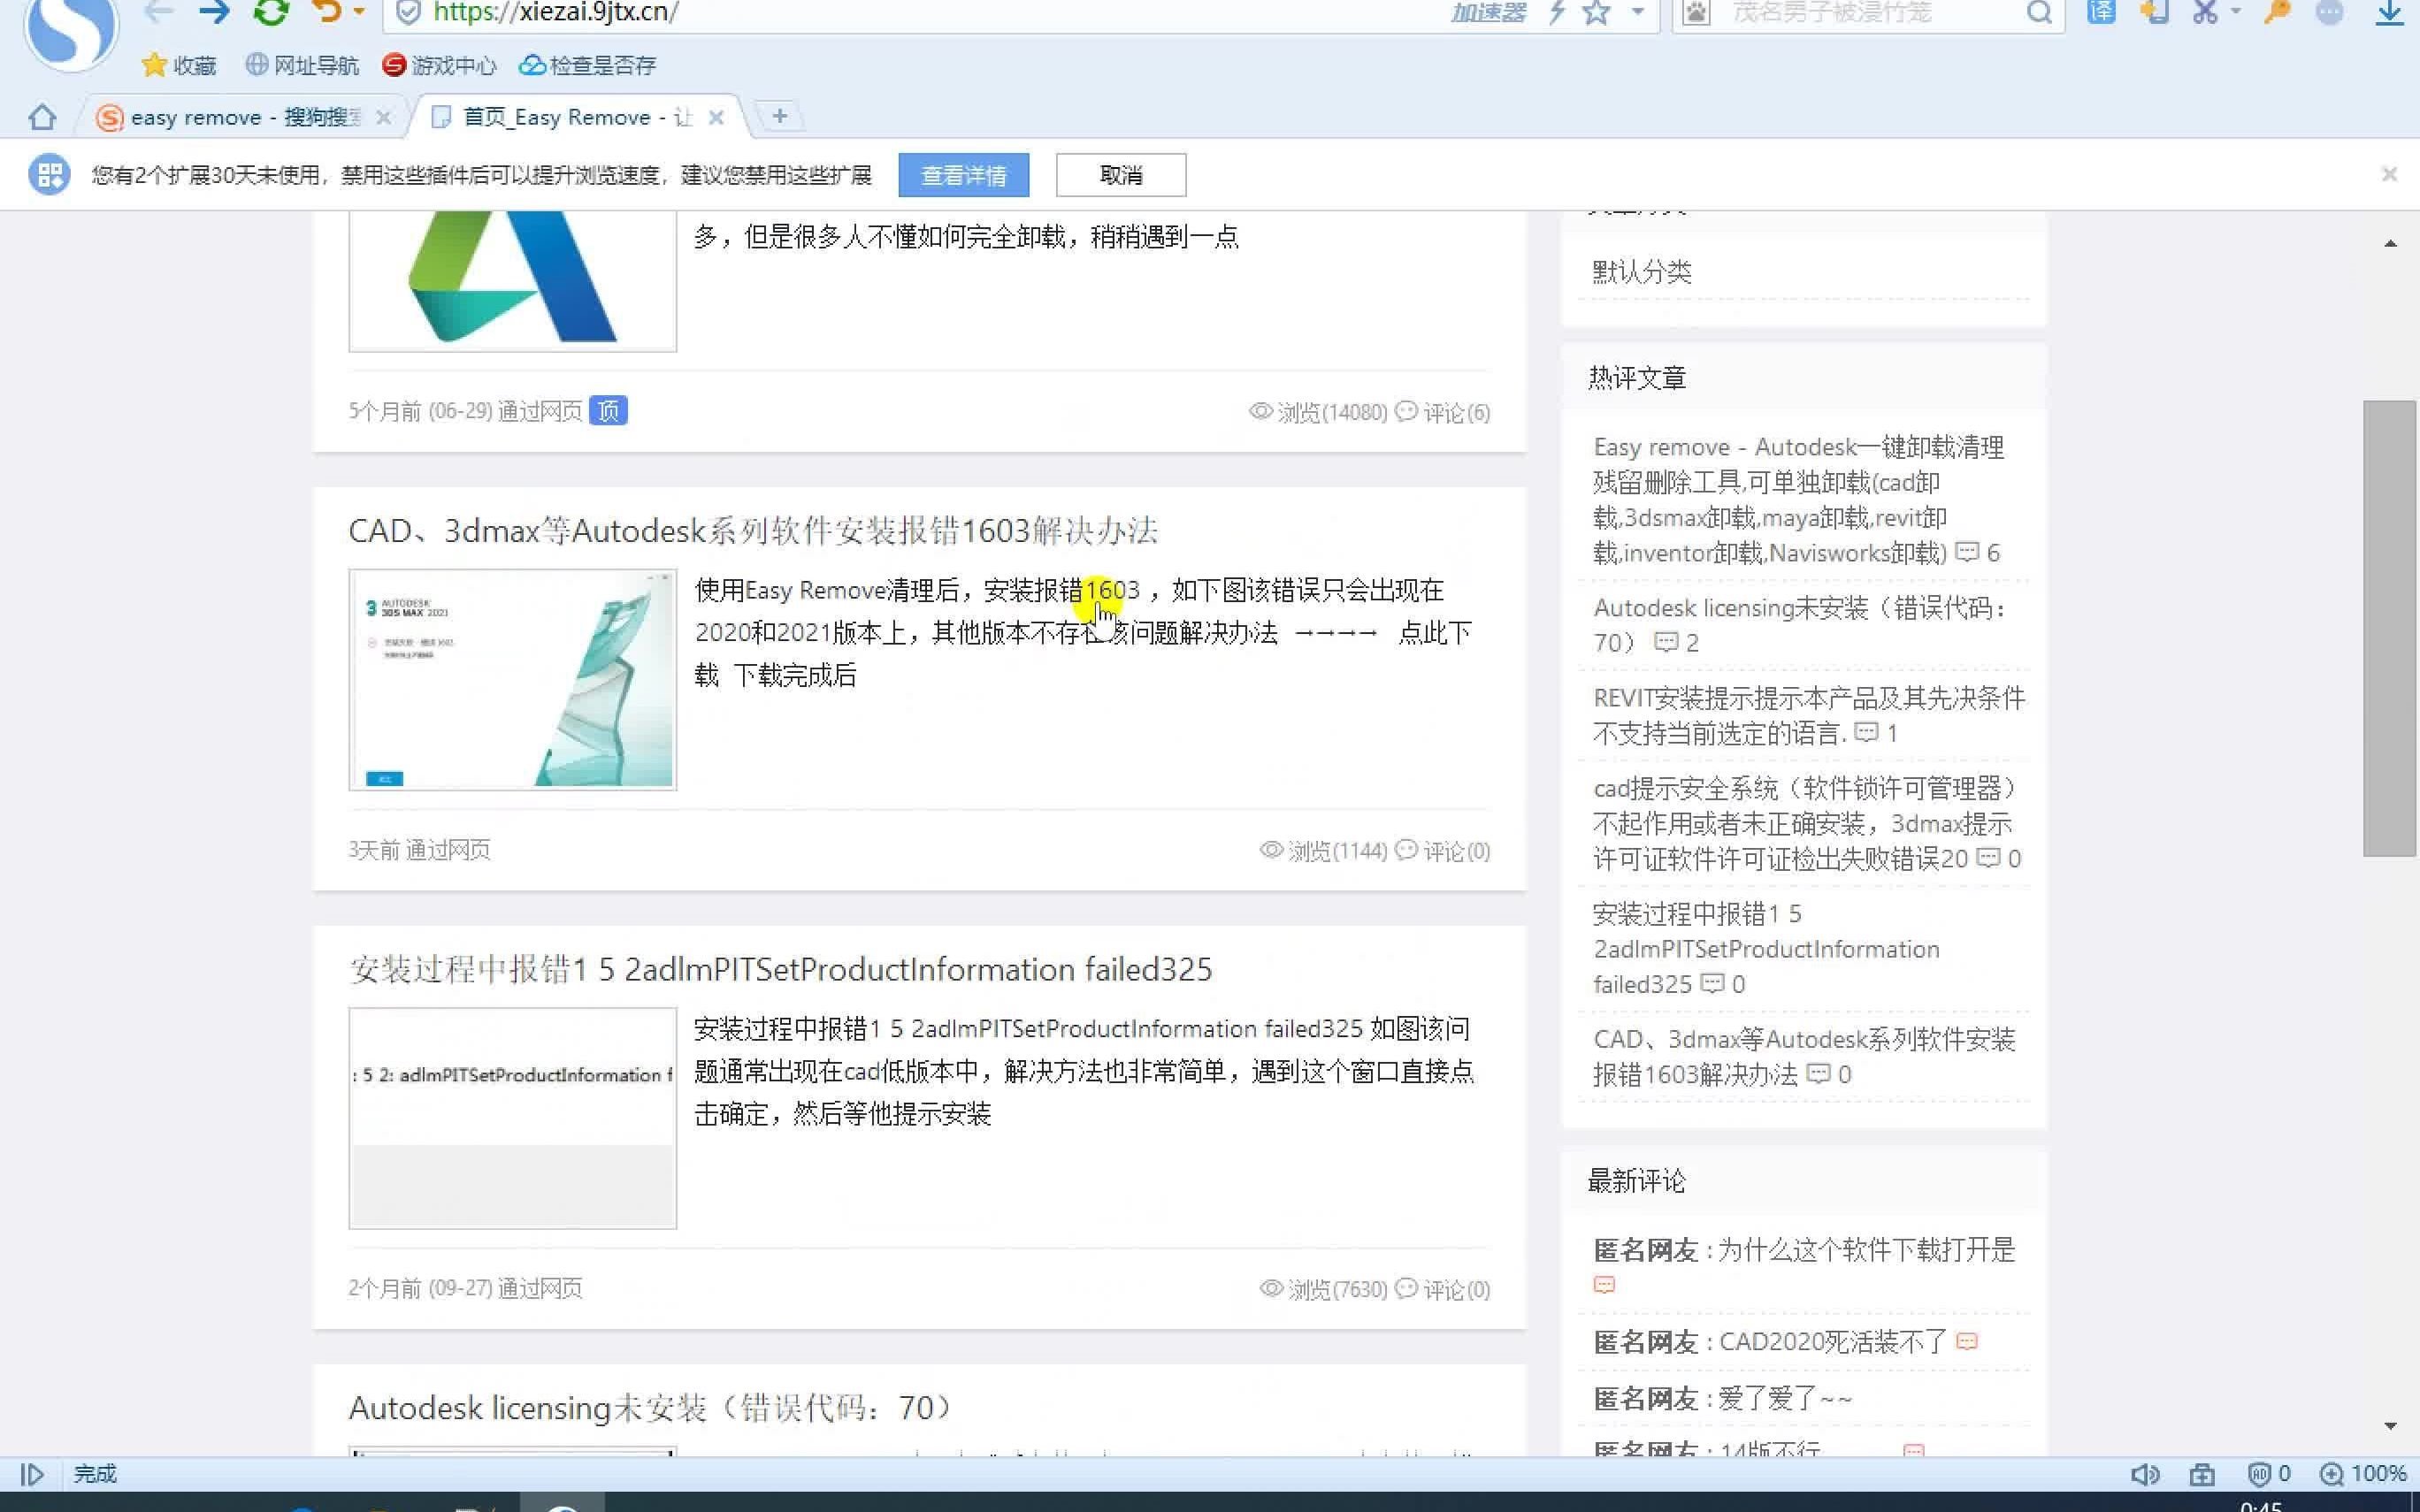Open article Autodesk licensing未安装 错误代码70 title
Screen dimensions: 2420x1512
click(x=650, y=1408)
